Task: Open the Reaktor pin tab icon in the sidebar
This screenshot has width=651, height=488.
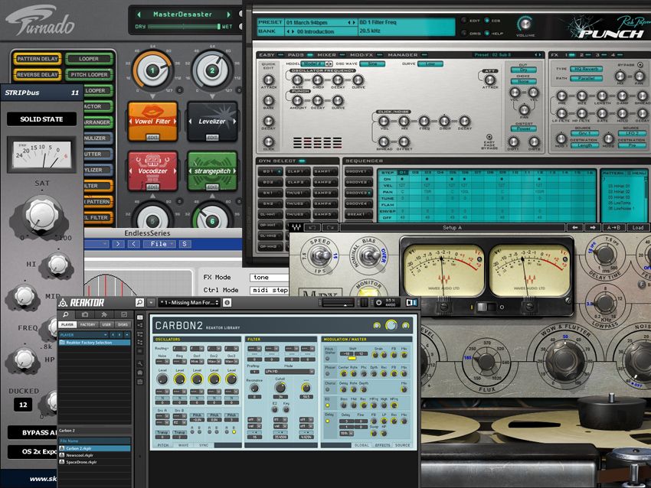Action: tap(104, 314)
